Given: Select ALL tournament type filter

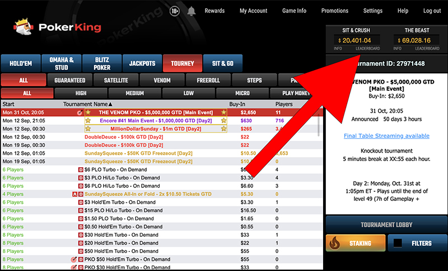Looking at the screenshot, I should pos(24,80).
